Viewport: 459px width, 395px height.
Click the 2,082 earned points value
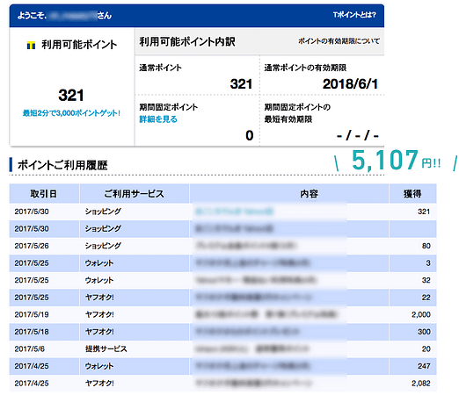coord(421,384)
